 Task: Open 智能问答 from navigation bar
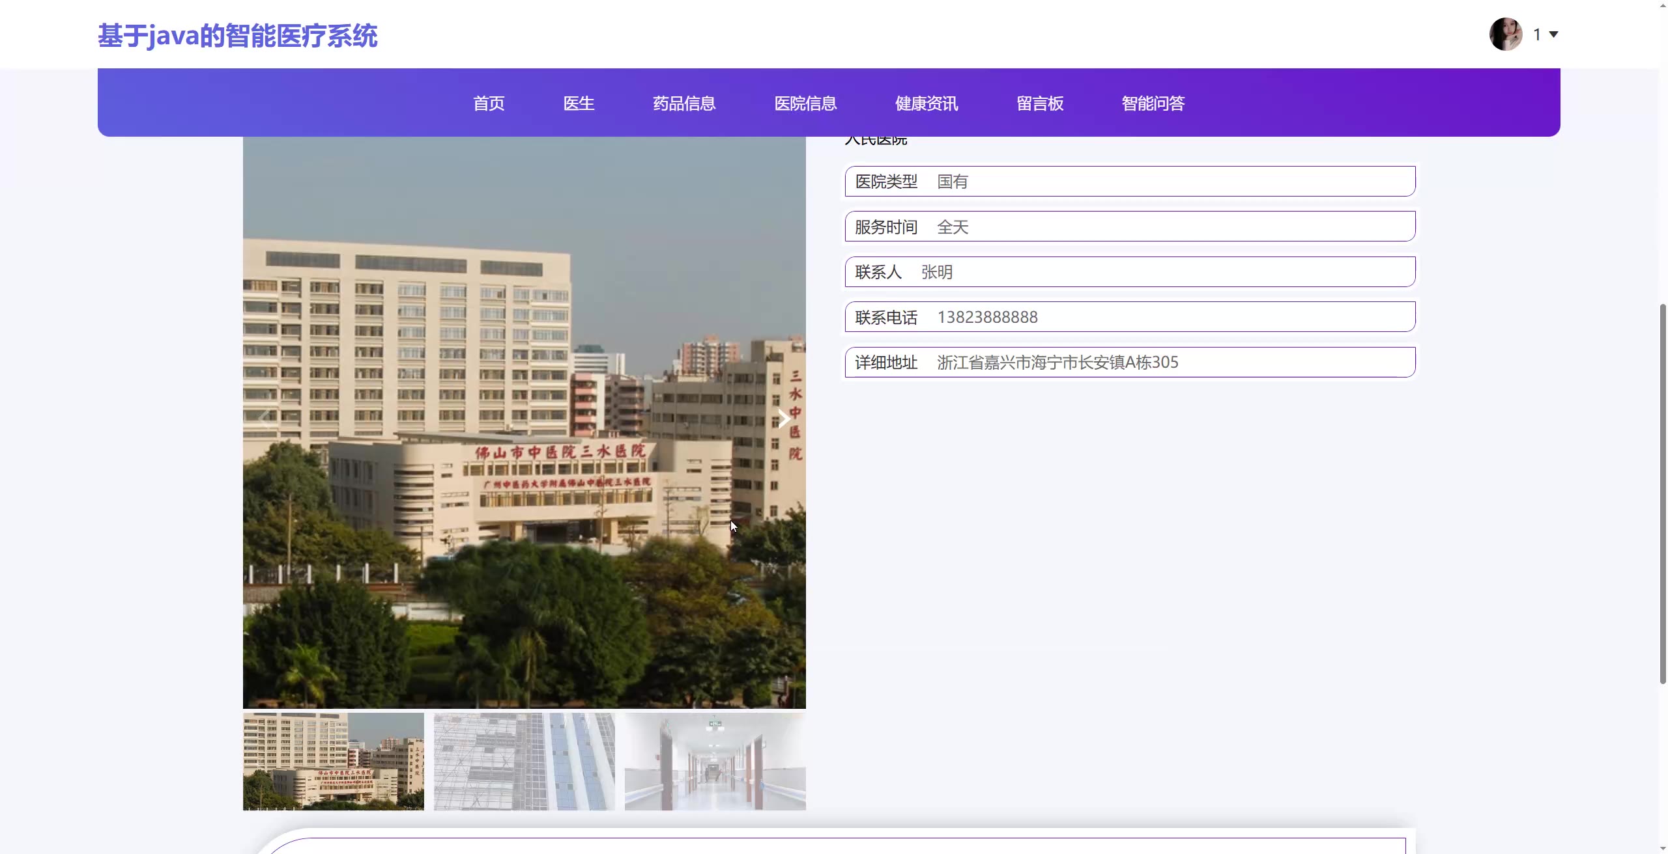point(1153,103)
